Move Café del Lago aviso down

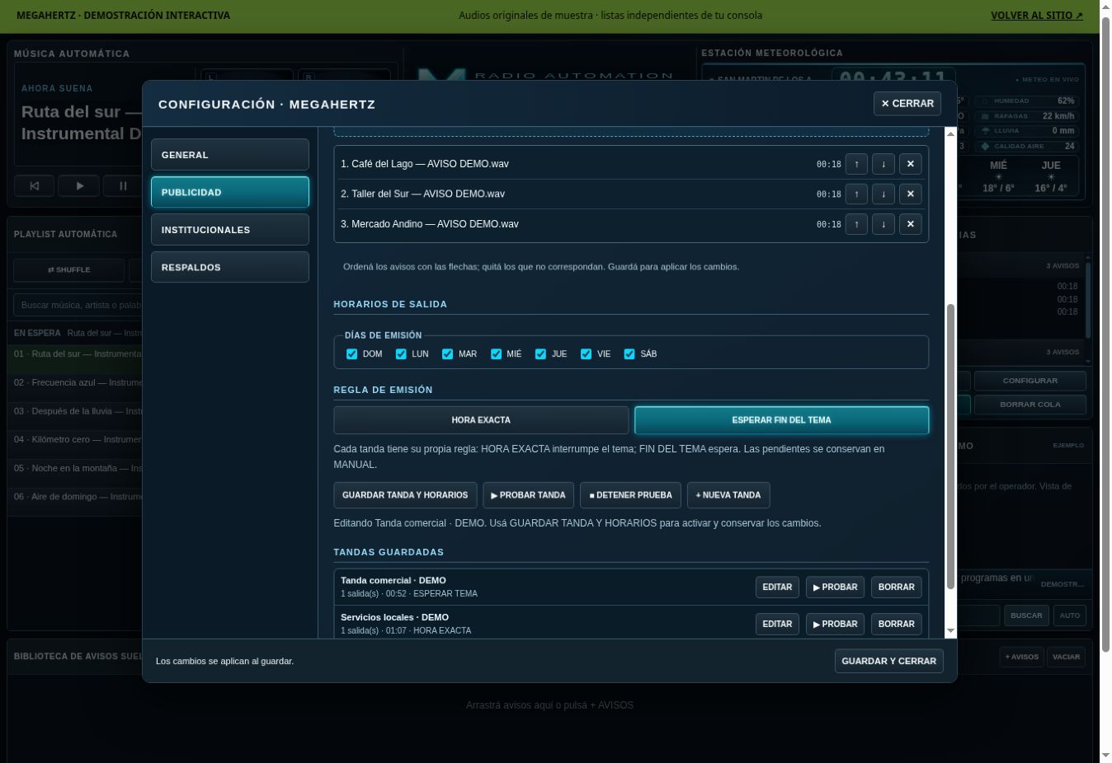[883, 164]
